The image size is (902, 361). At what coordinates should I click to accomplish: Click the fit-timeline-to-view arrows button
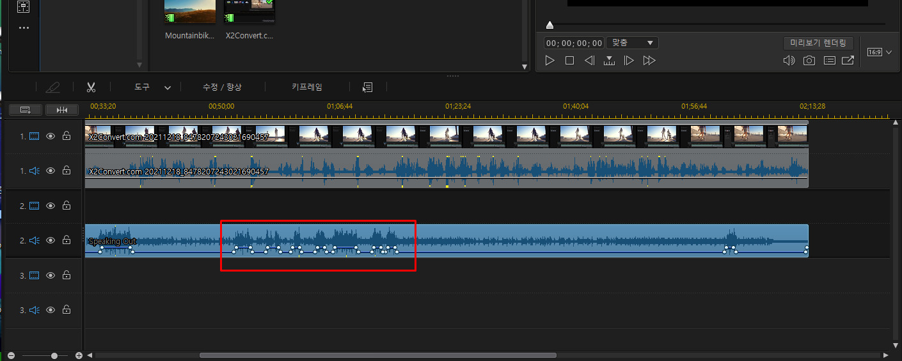point(62,110)
